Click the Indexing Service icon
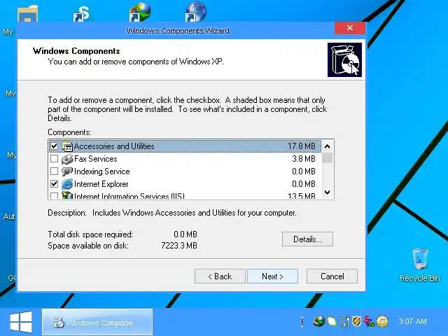The image size is (448, 336). point(67,171)
